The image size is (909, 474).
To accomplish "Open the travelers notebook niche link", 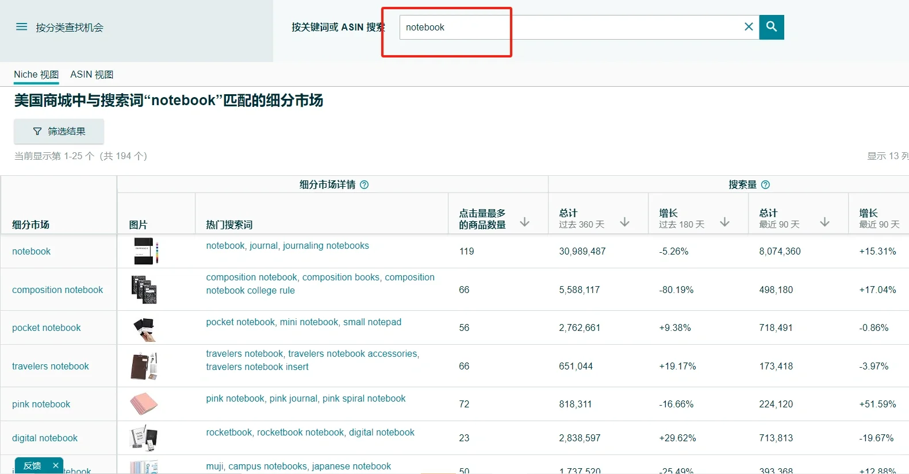I will tap(51, 366).
